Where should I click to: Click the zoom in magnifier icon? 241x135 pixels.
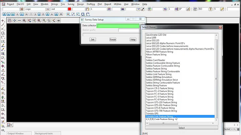[x=24, y=20]
